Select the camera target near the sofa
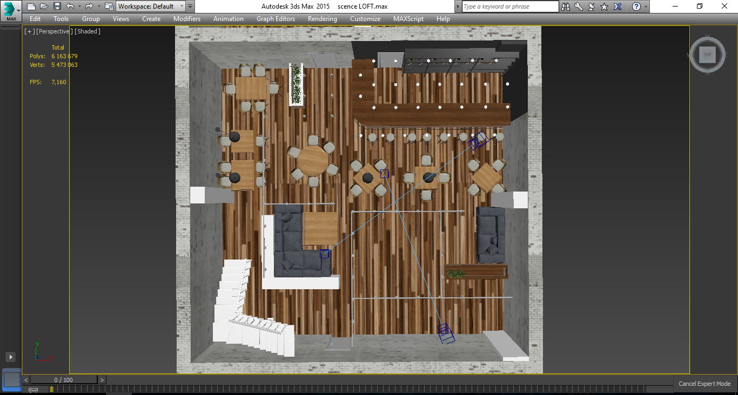 click(324, 254)
